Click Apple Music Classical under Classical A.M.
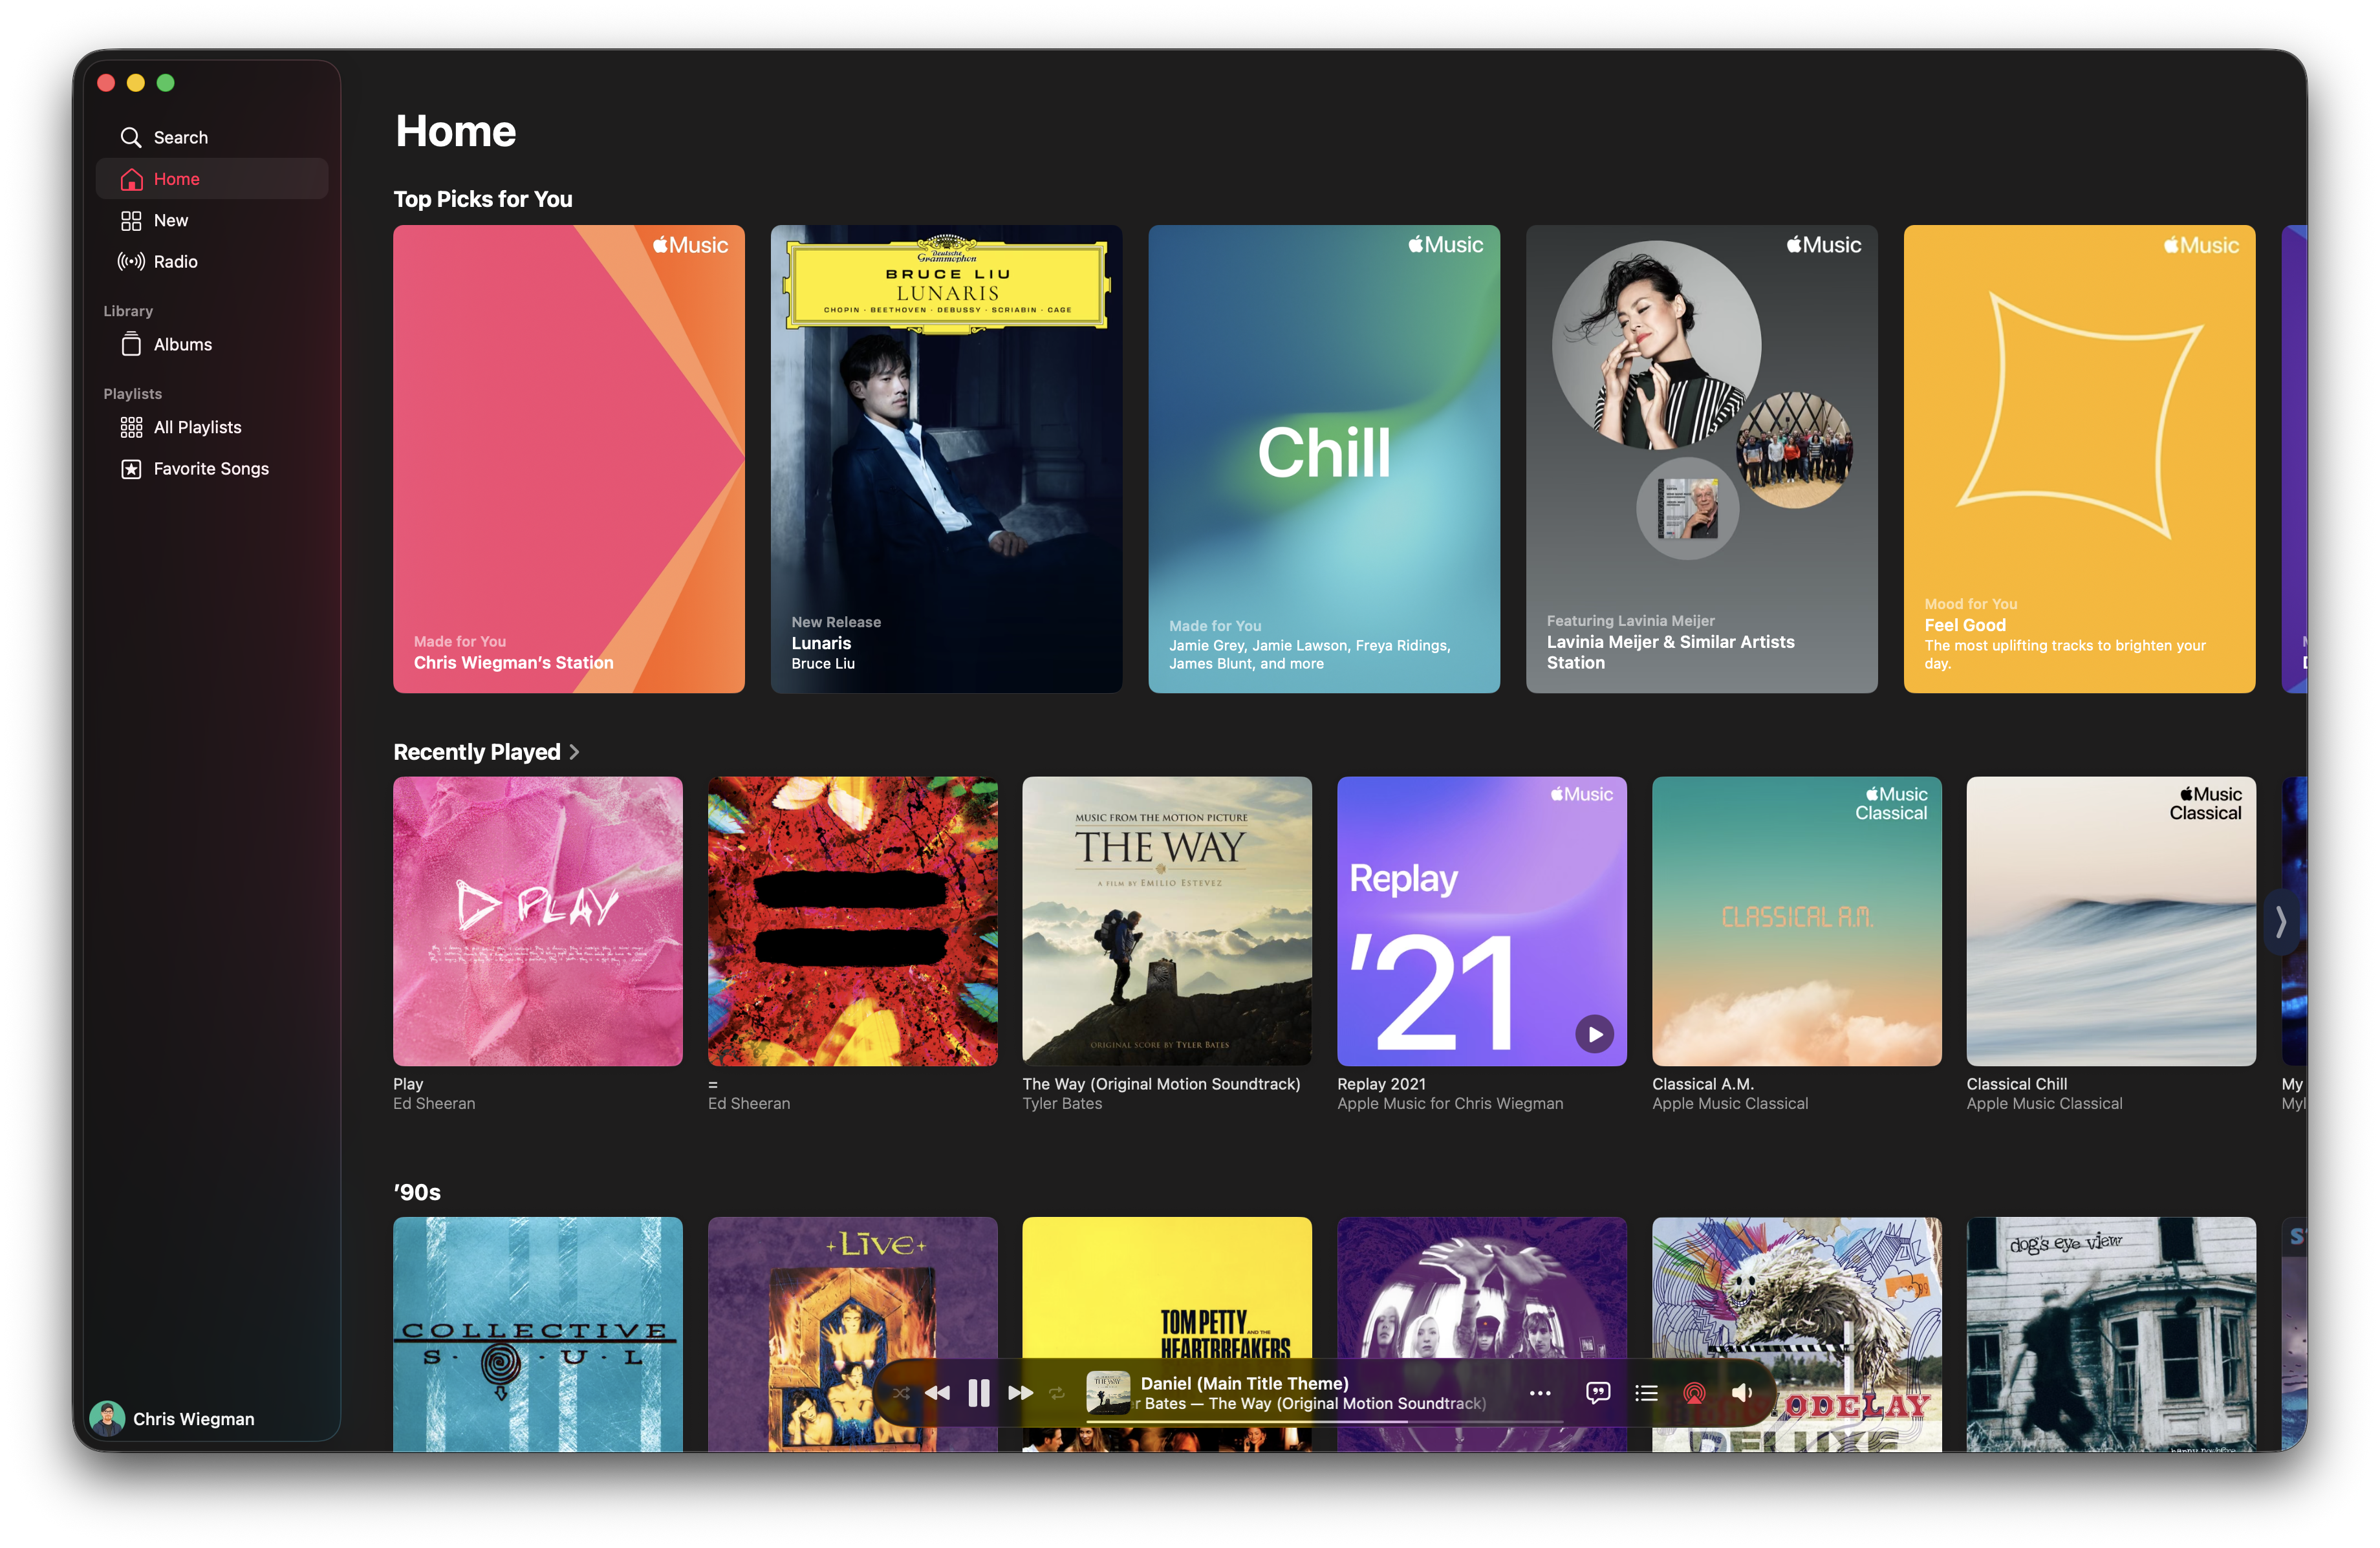This screenshot has height=1548, width=2380. pyautogui.click(x=1729, y=1103)
